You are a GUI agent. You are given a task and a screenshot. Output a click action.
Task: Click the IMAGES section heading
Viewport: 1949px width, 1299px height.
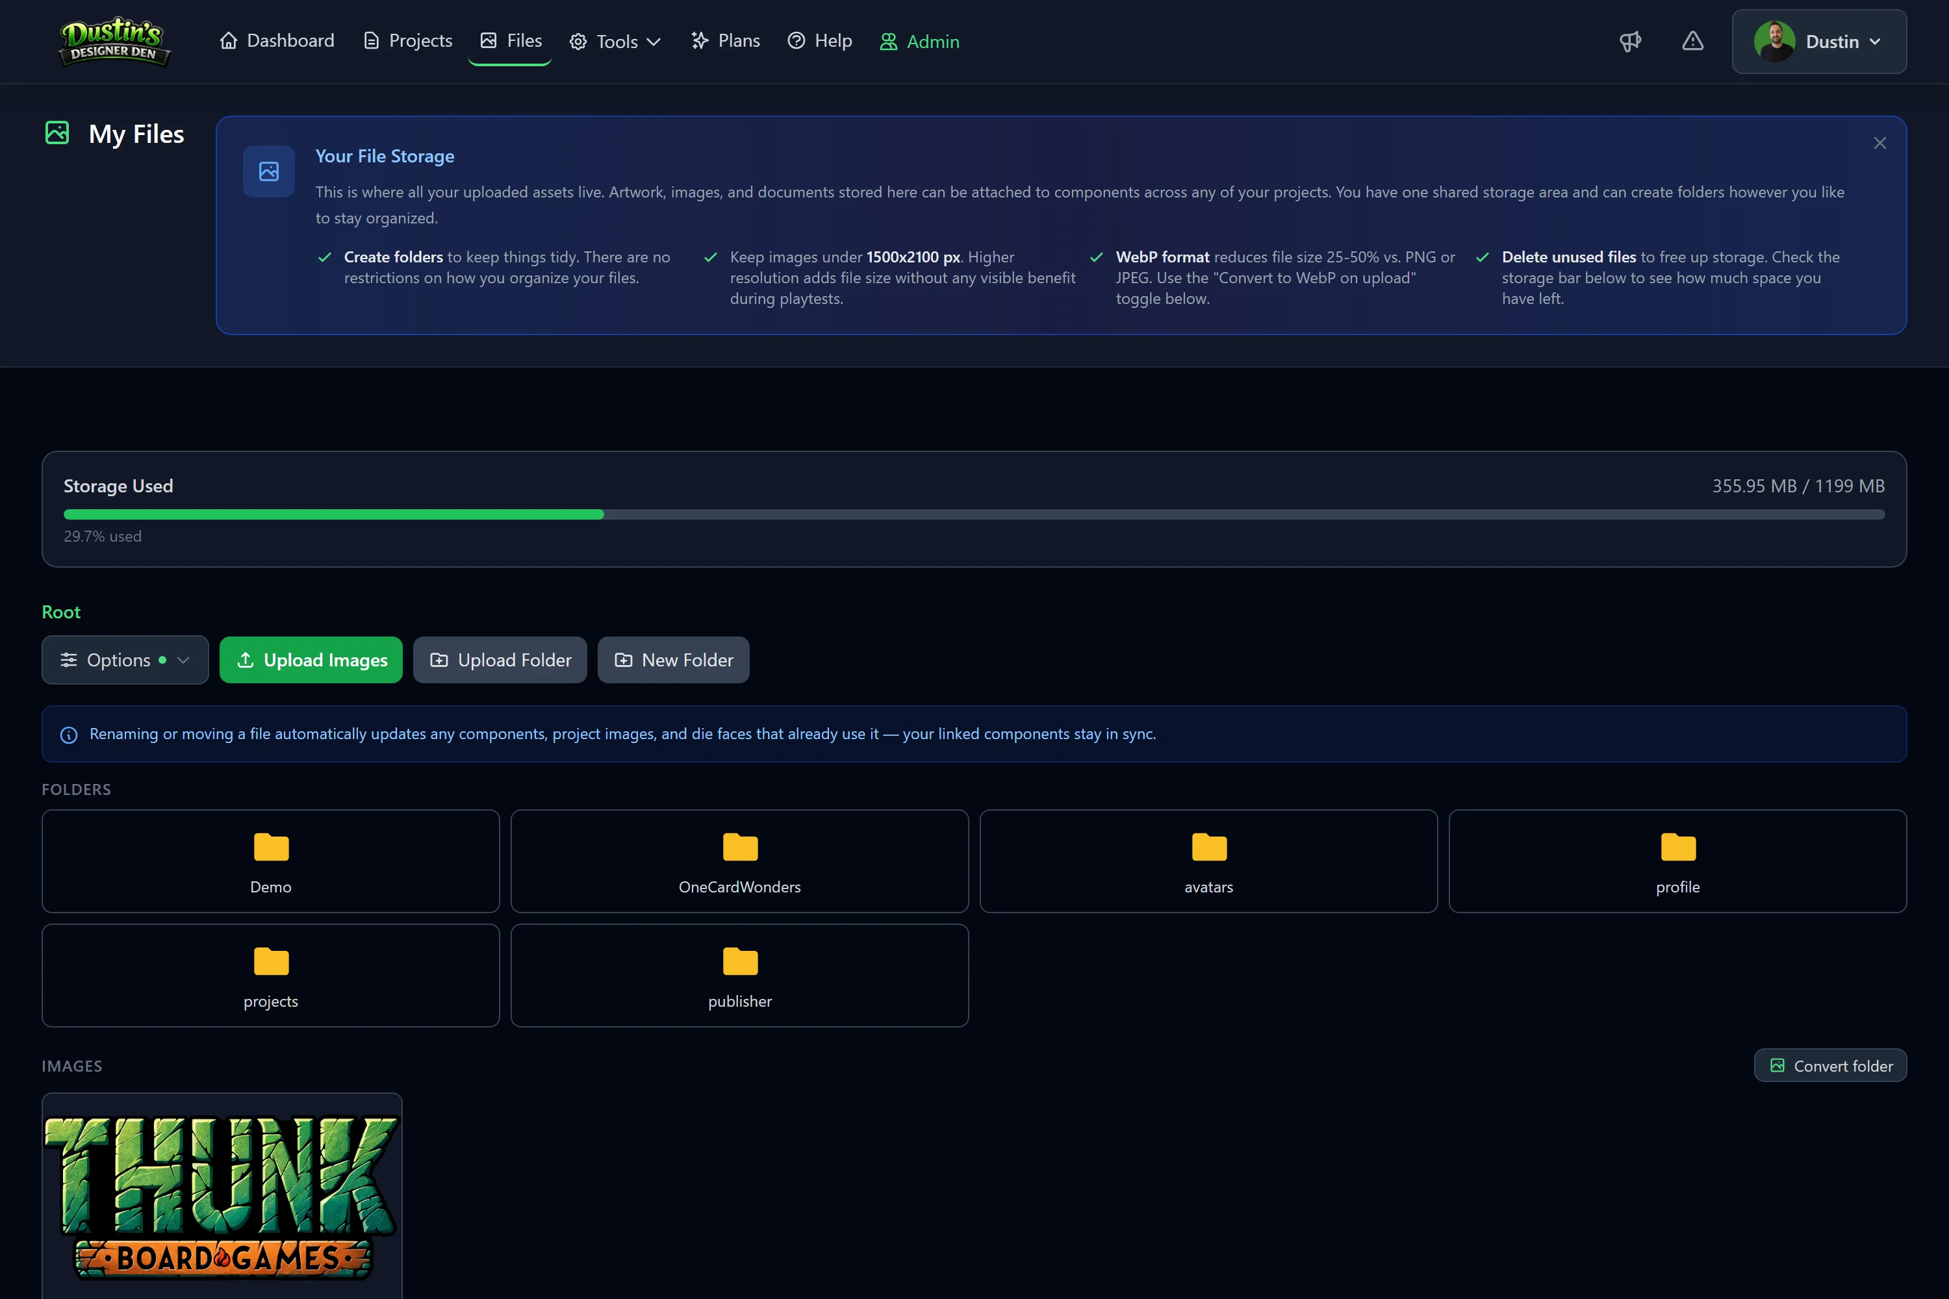click(x=72, y=1066)
